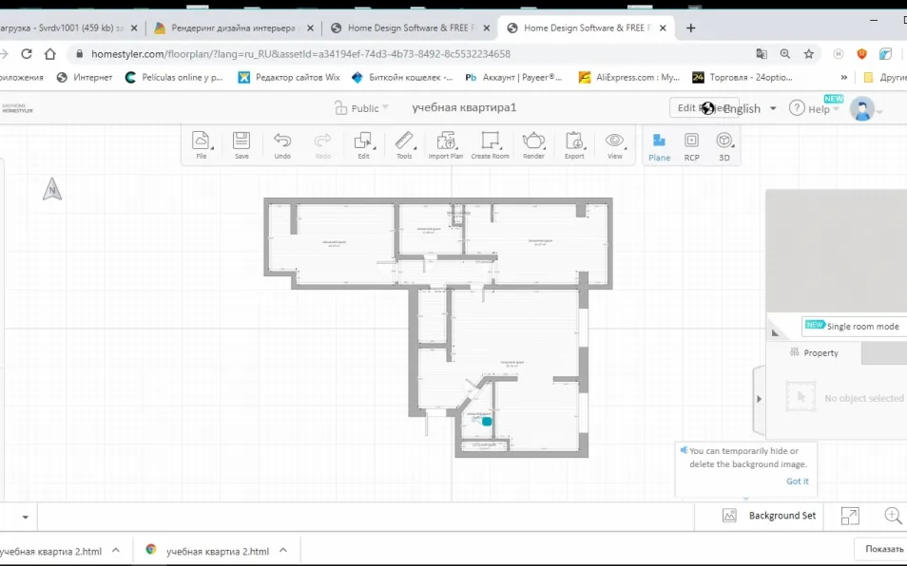Switch to the RCP view mode
The height and width of the screenshot is (566, 907).
point(691,145)
